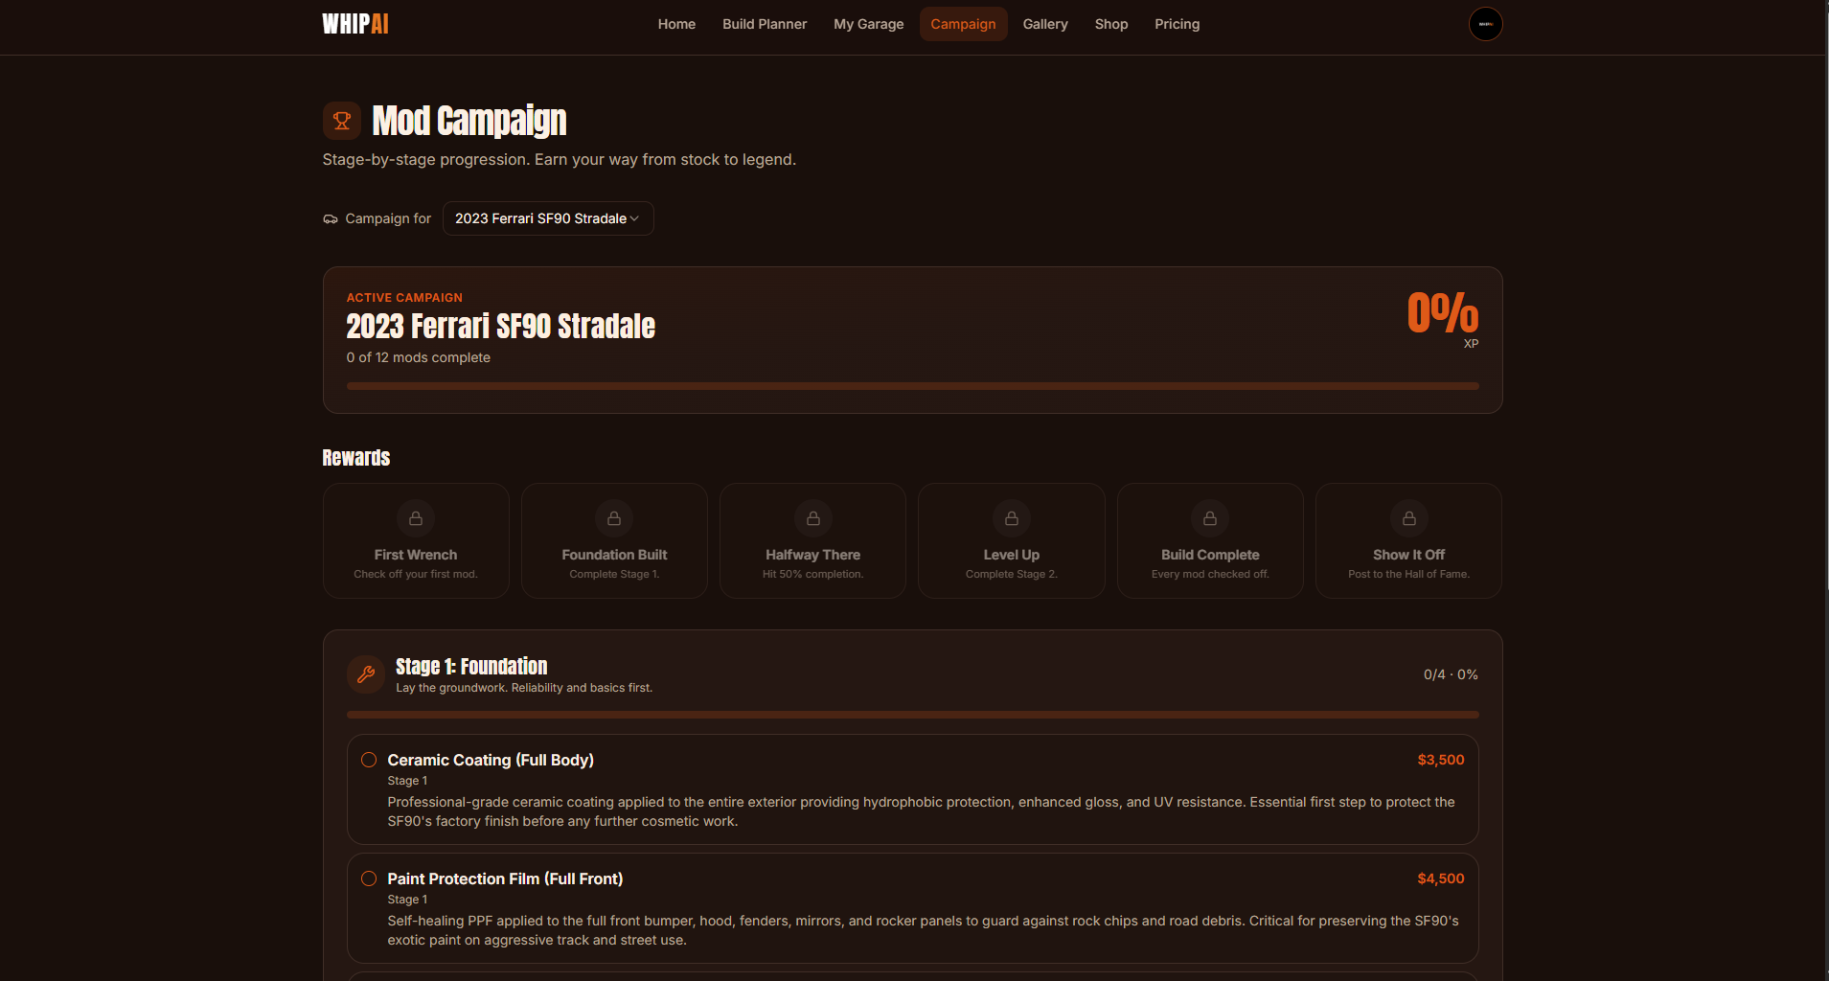Click the '0 of 12 mods complete' text
The height and width of the screenshot is (981, 1829).
click(419, 357)
